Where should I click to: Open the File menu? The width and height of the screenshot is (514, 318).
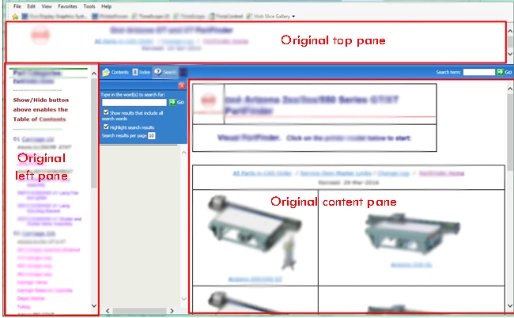tap(17, 6)
